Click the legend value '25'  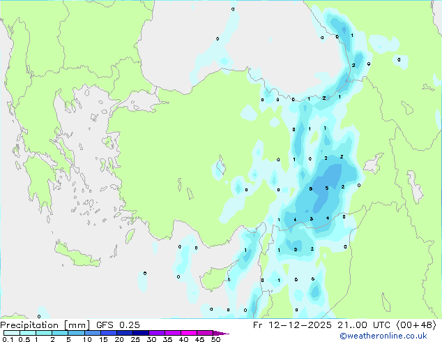[x=135, y=339]
